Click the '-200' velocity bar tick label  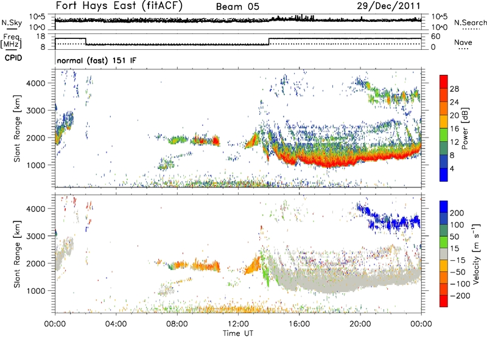click(x=460, y=296)
